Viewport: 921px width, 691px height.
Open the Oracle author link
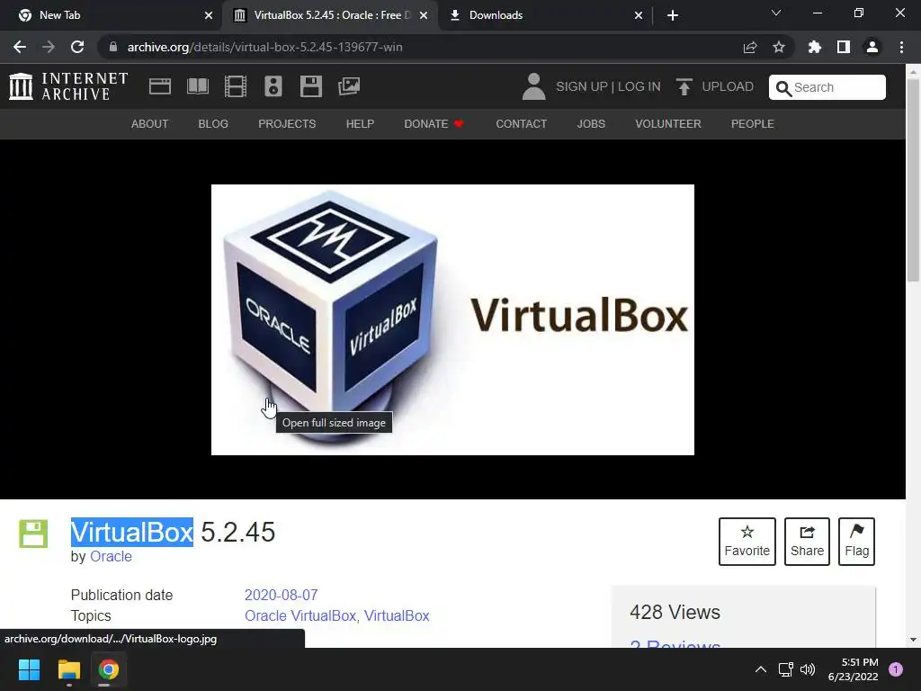pos(111,556)
